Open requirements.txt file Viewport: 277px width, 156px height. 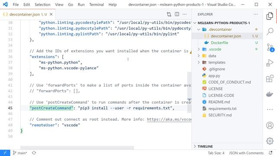point(222,109)
